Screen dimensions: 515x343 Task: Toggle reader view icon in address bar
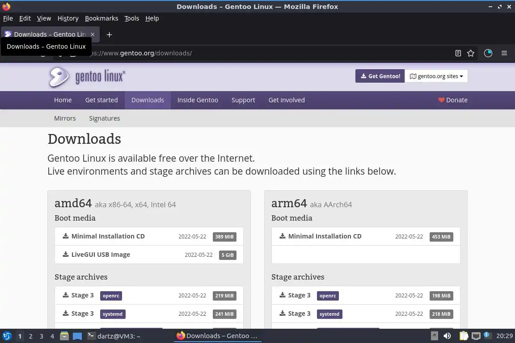tap(458, 53)
